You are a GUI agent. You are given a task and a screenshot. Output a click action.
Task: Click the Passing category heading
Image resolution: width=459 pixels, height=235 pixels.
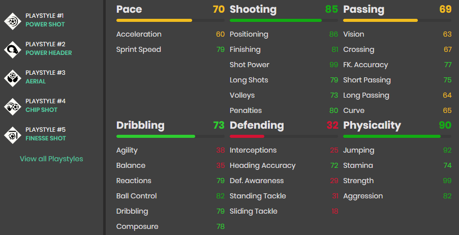(363, 9)
